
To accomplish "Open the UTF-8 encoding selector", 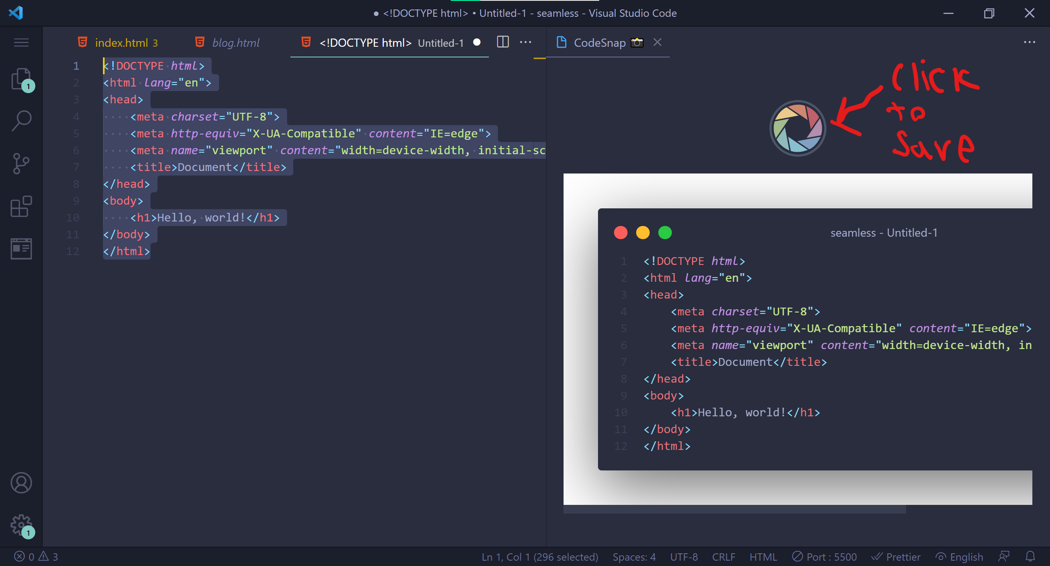I will coord(684,557).
